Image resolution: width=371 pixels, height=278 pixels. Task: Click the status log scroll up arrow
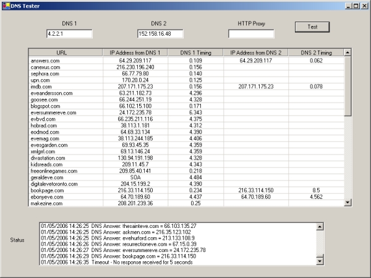pos(320,227)
